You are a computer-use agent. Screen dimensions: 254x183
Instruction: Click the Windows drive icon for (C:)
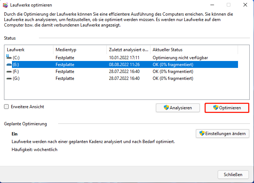pyautogui.click(x=9, y=57)
